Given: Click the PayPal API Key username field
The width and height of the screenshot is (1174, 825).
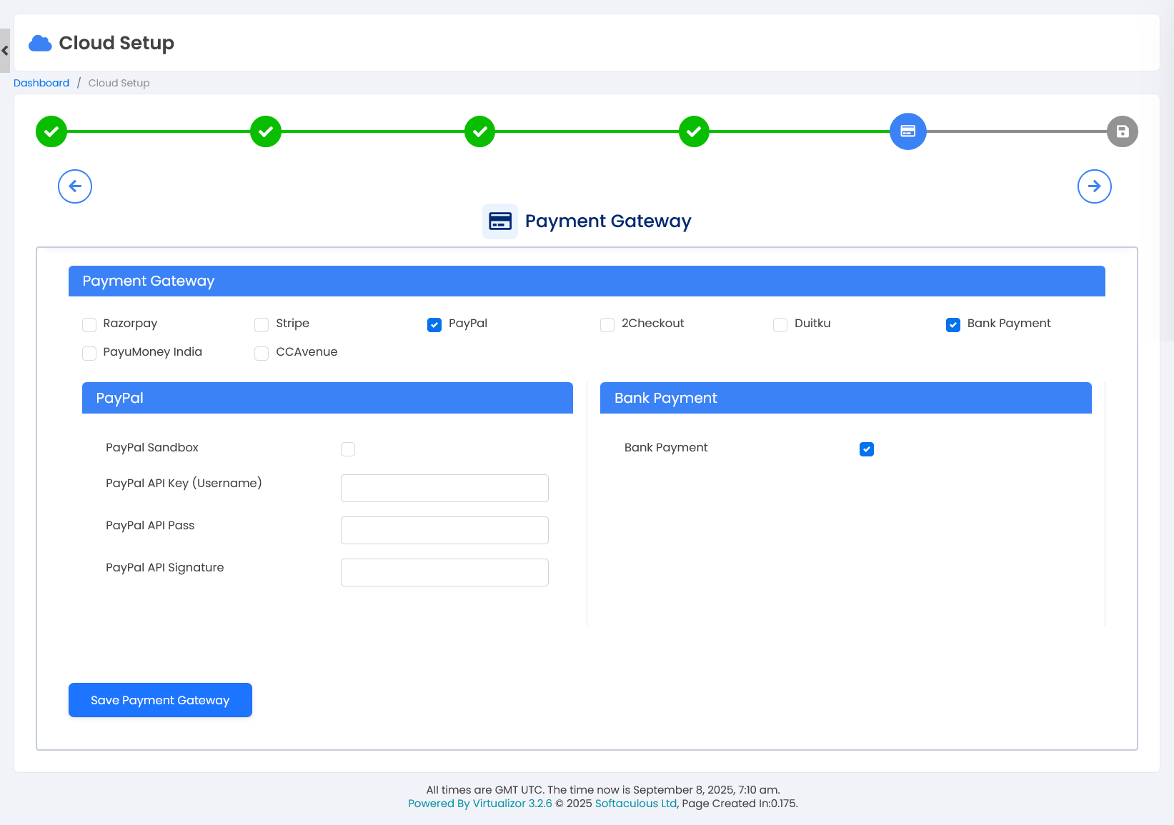Looking at the screenshot, I should (x=444, y=489).
